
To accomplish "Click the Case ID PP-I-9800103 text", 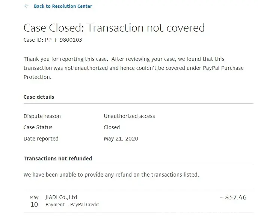I will click(x=53, y=40).
